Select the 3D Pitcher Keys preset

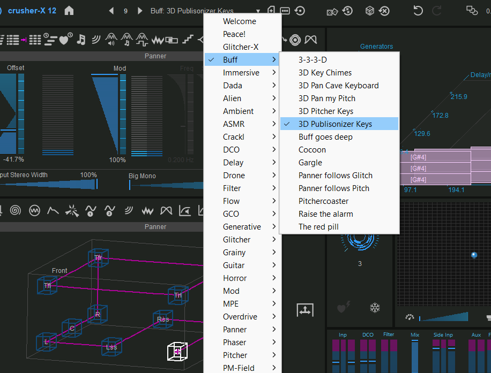click(326, 111)
